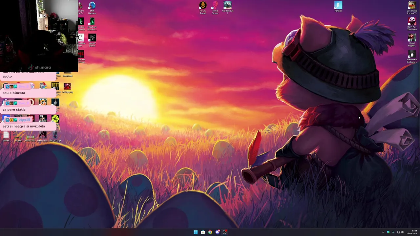
Task: Select the Dread Neighbor desktop icon
Action: (412, 40)
